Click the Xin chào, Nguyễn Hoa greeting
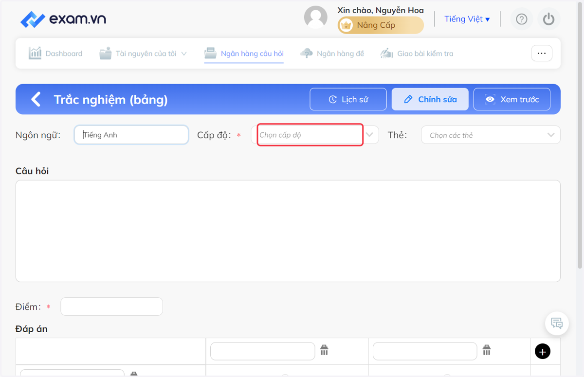 (x=381, y=10)
